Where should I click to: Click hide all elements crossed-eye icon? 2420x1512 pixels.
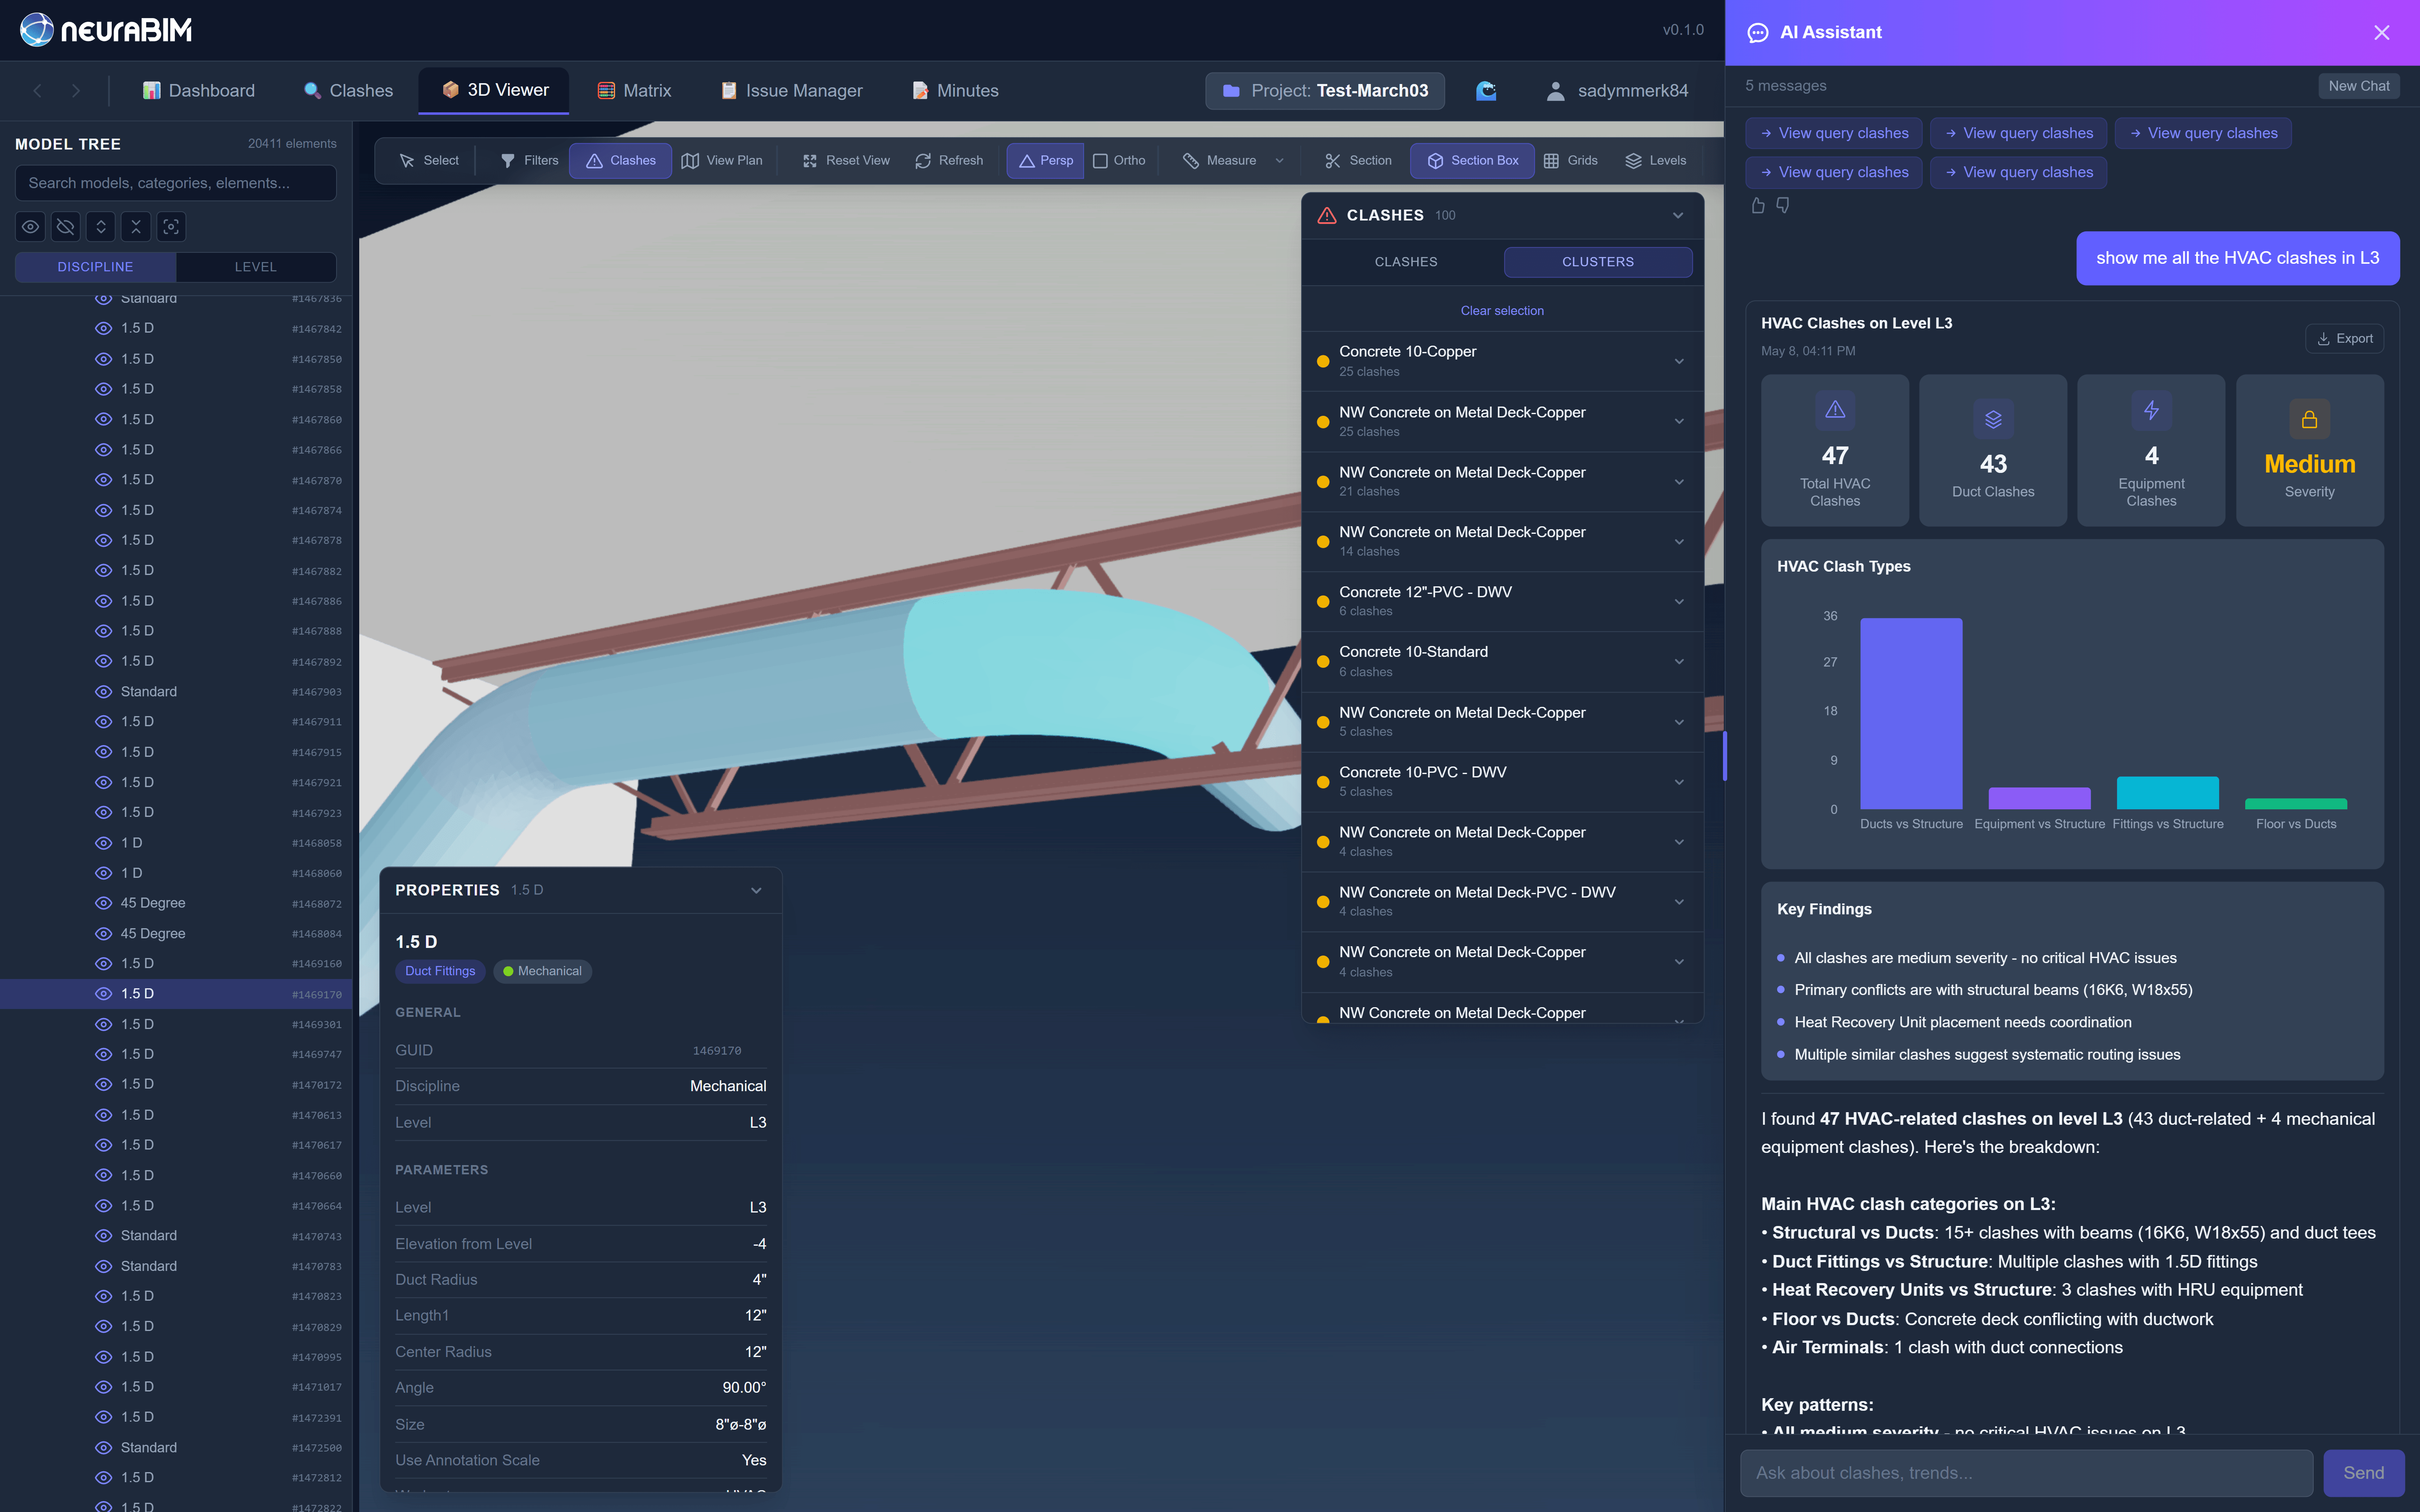point(66,227)
